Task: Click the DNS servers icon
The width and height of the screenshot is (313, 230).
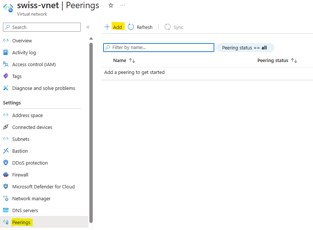Action: [6, 210]
